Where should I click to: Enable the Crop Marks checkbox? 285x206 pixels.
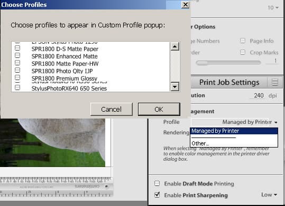click(243, 52)
